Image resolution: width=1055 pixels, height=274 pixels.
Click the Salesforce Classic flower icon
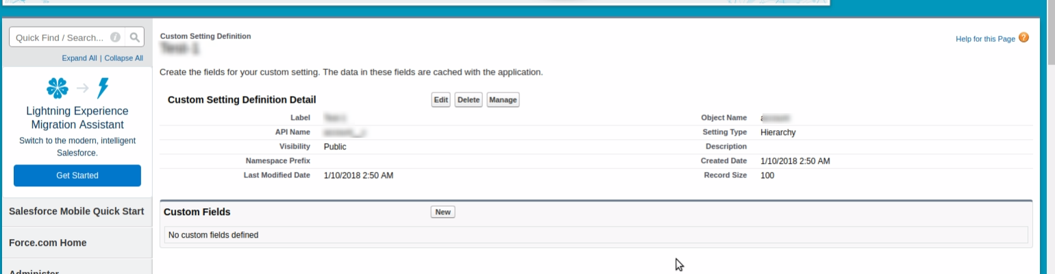point(58,88)
